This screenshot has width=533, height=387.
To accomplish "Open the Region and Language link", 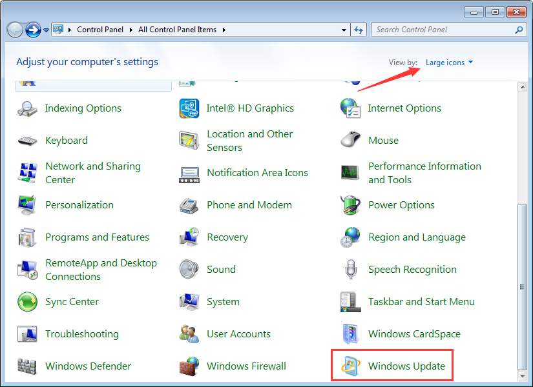I will pos(417,237).
